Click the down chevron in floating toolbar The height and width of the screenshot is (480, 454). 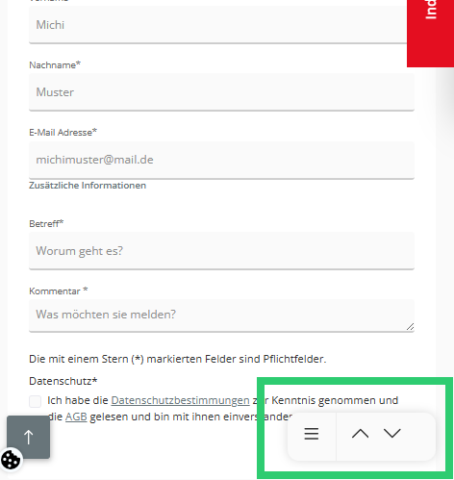391,434
